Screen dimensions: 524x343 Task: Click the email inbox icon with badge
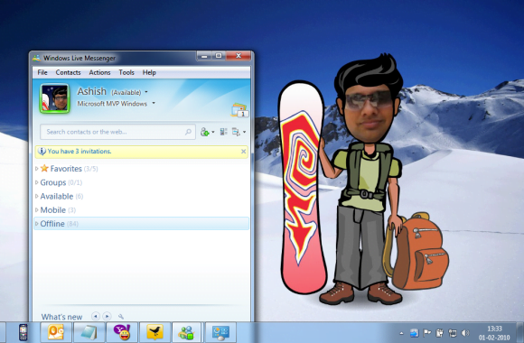click(239, 110)
